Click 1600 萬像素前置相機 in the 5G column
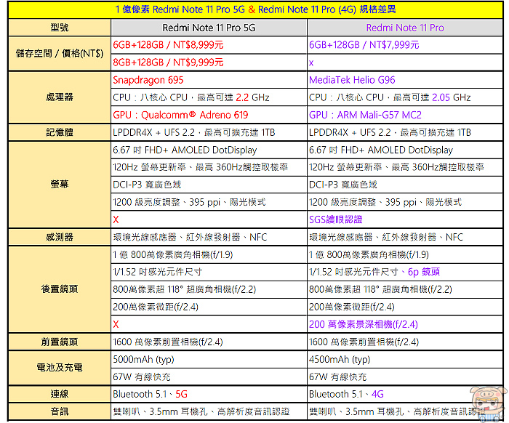 tap(209, 342)
